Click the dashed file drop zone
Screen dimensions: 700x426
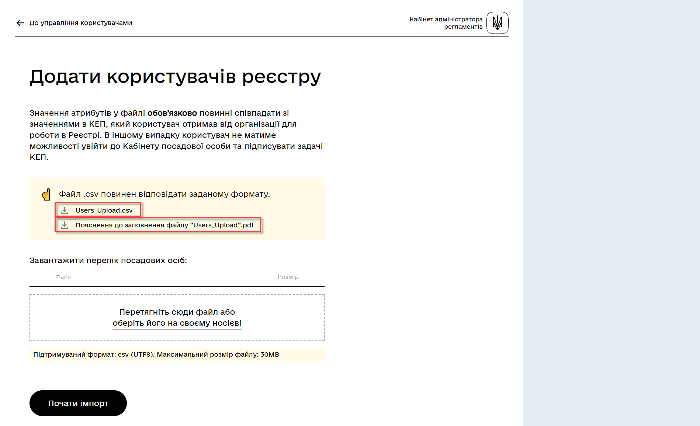[177, 318]
